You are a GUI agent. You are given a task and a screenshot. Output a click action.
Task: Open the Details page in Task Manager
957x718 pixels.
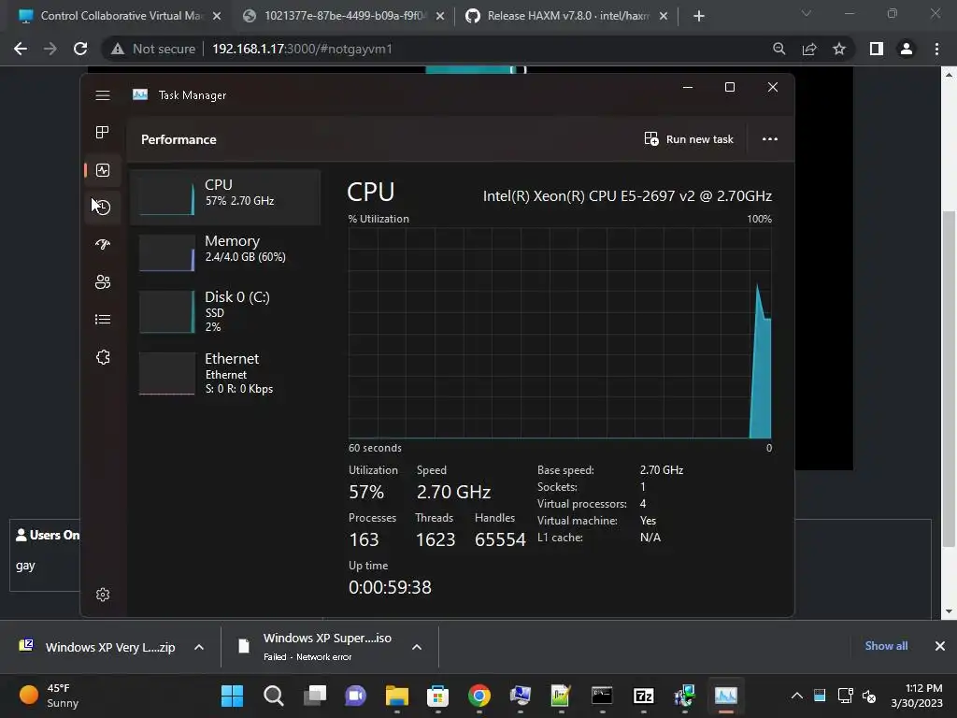(x=103, y=320)
